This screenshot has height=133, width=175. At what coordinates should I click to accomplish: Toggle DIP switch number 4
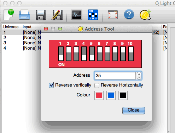coord(84,54)
